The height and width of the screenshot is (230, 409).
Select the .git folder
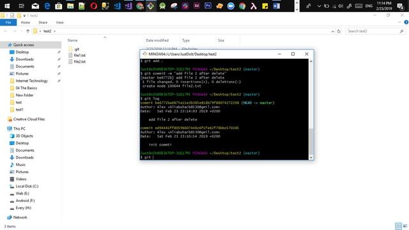74,49
